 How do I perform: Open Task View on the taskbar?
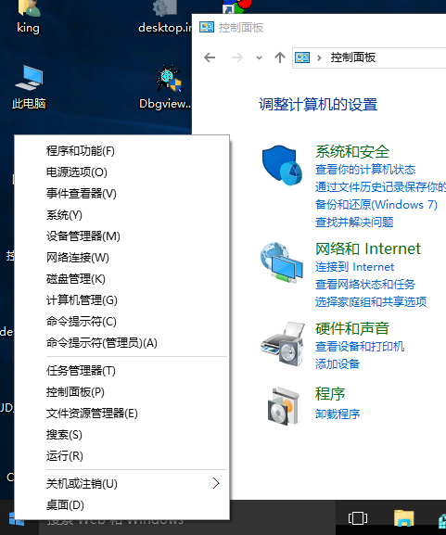358,518
